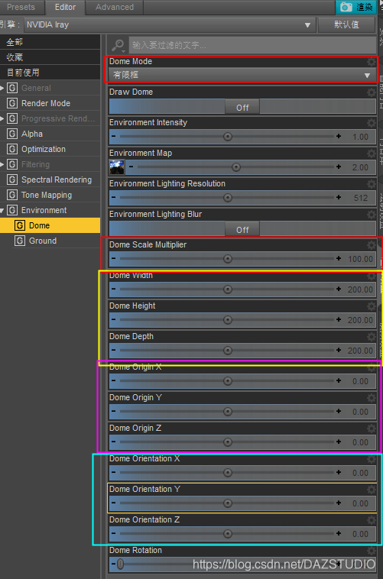
Task: Click the Dome Scale Multiplier value 100.00
Action: click(360, 259)
